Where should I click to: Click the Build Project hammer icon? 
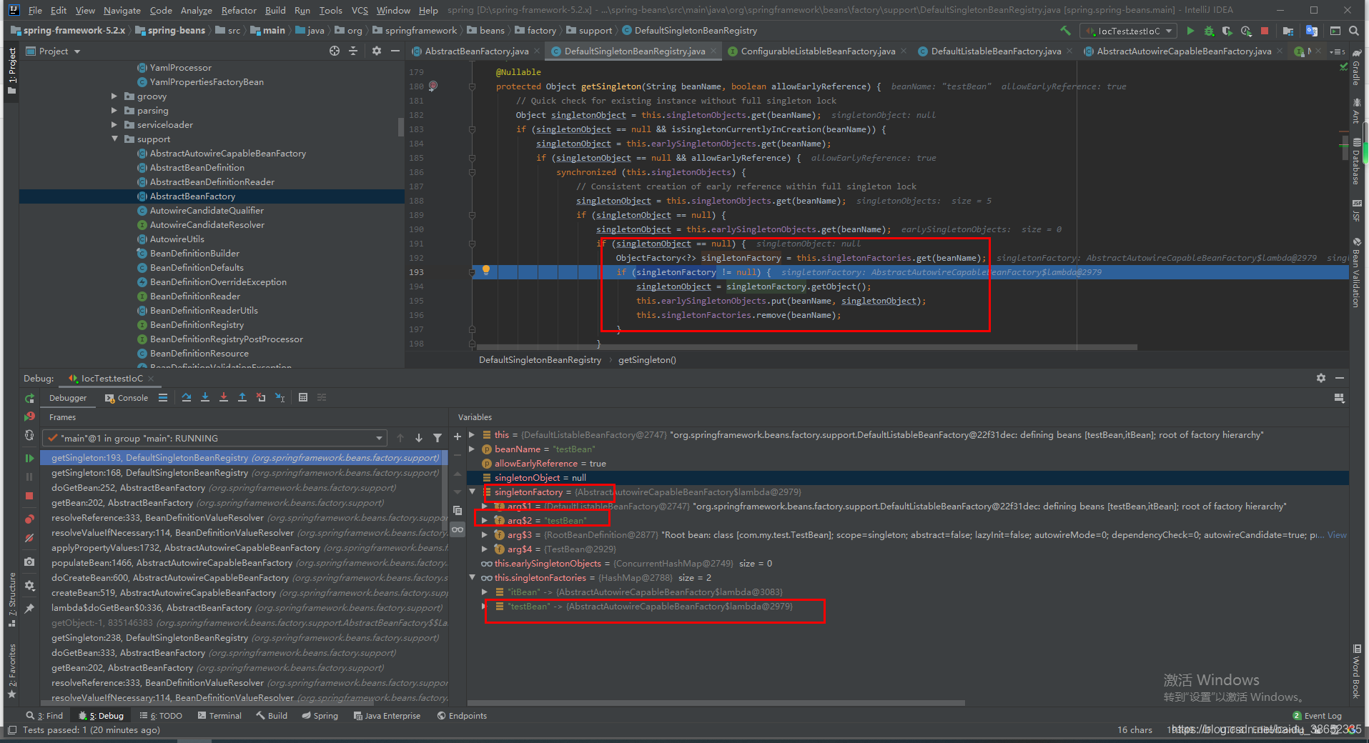point(1065,31)
